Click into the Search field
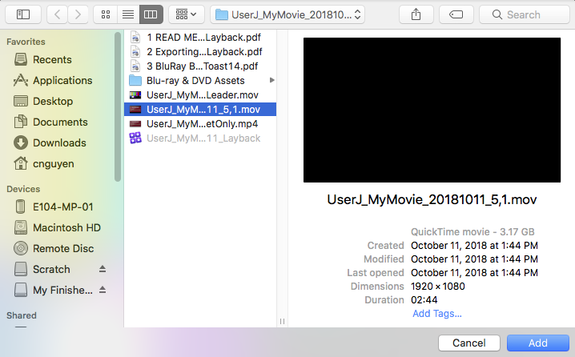This screenshot has width=575, height=357. [x=525, y=14]
